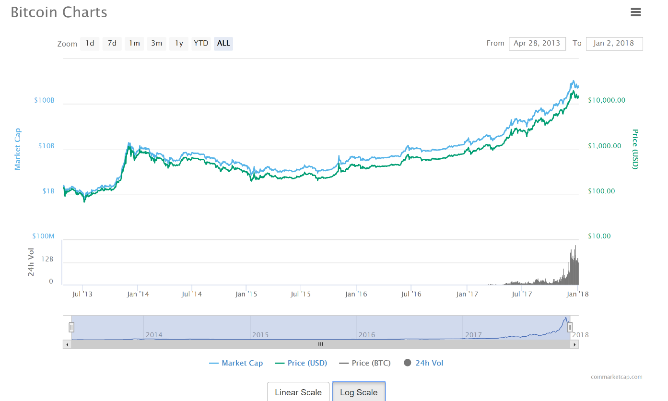Open the chart hamburger menu
Viewport: 668px width, 401px height.
click(636, 12)
